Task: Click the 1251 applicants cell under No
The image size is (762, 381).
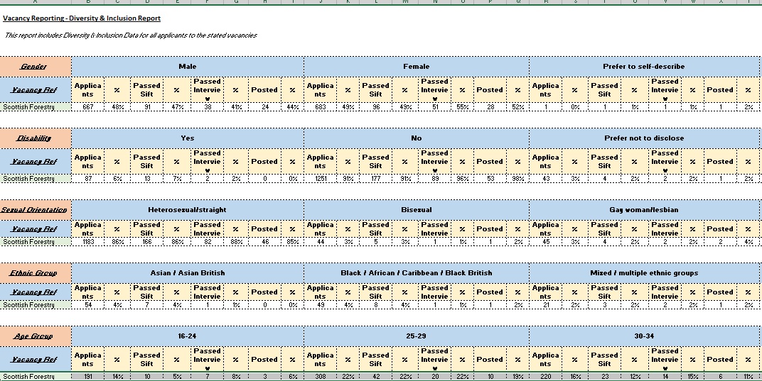Action: [x=320, y=179]
